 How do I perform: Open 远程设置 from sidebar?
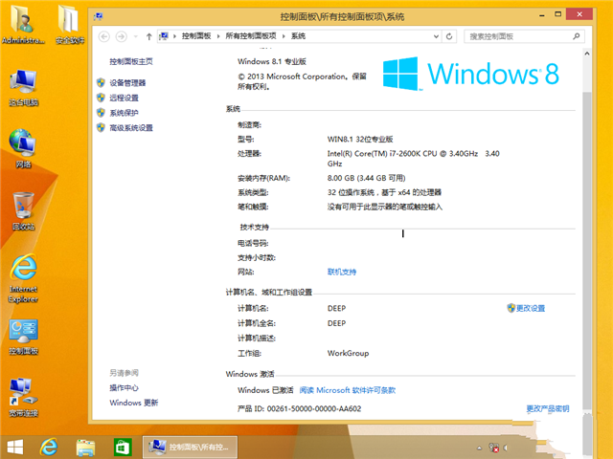pyautogui.click(x=124, y=98)
